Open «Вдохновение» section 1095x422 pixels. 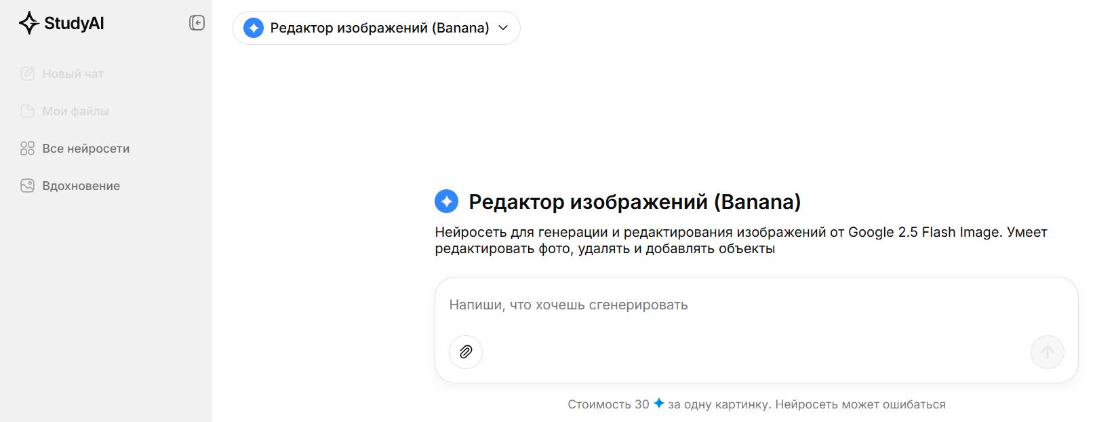[x=81, y=186]
